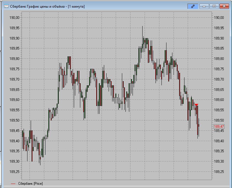Maximize the Сбербанк chart window

click(214, 6)
